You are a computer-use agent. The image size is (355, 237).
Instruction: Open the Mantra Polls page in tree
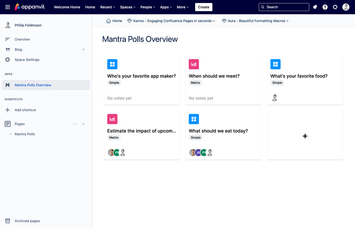(x=25, y=134)
